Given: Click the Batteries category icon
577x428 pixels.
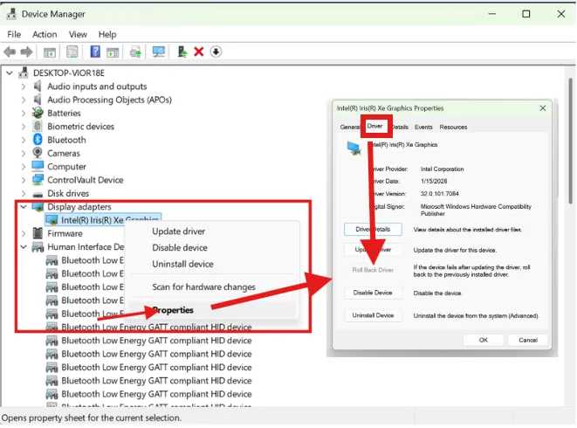Looking at the screenshot, I should pyautogui.click(x=38, y=113).
